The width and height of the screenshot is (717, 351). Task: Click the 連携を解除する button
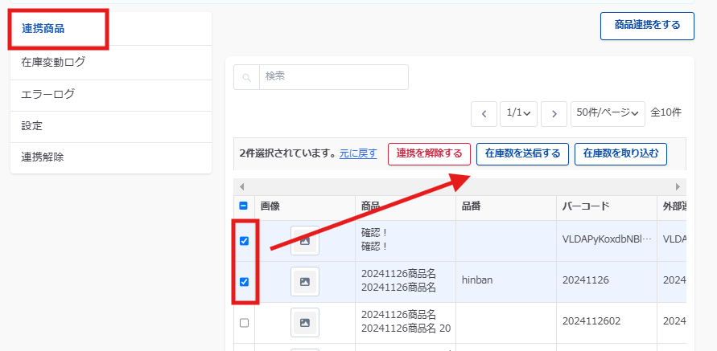(x=429, y=154)
